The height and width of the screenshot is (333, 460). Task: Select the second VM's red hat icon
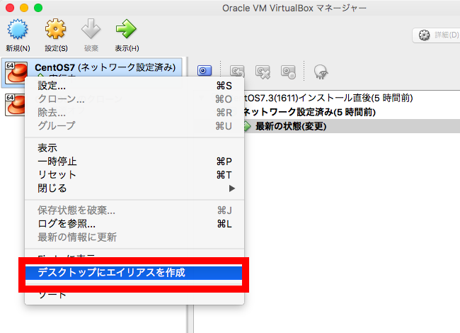pos(15,105)
